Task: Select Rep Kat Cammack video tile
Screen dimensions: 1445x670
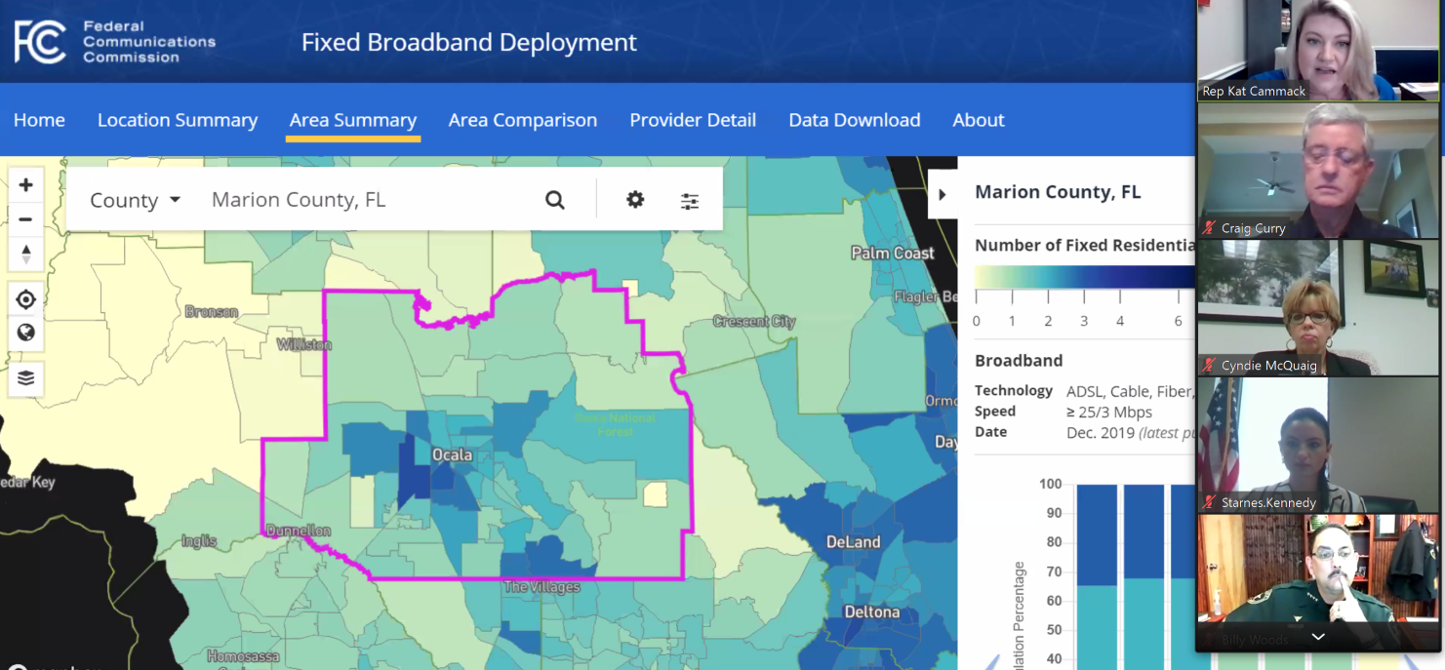Action: (1318, 50)
